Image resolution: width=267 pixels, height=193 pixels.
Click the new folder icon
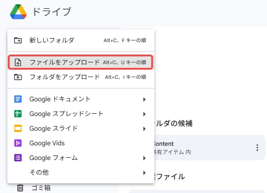coord(18,40)
